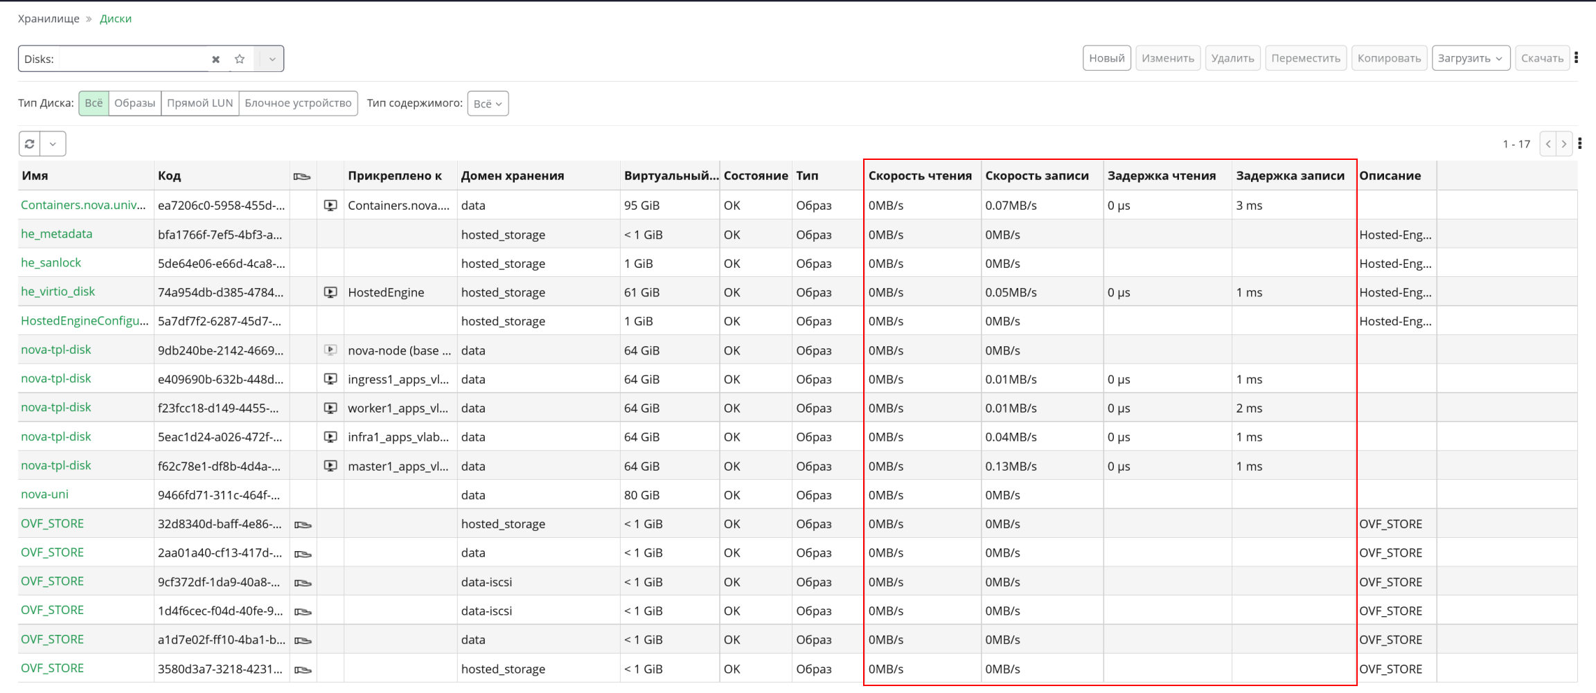The image size is (1596, 693).
Task: Click shareable icon for OVF_STORE 1d4f6cec
Action: click(302, 612)
